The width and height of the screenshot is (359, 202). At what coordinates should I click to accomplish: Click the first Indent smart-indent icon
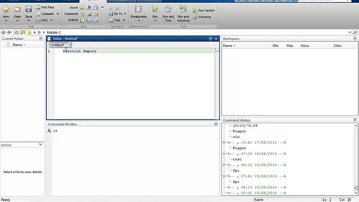(82, 20)
